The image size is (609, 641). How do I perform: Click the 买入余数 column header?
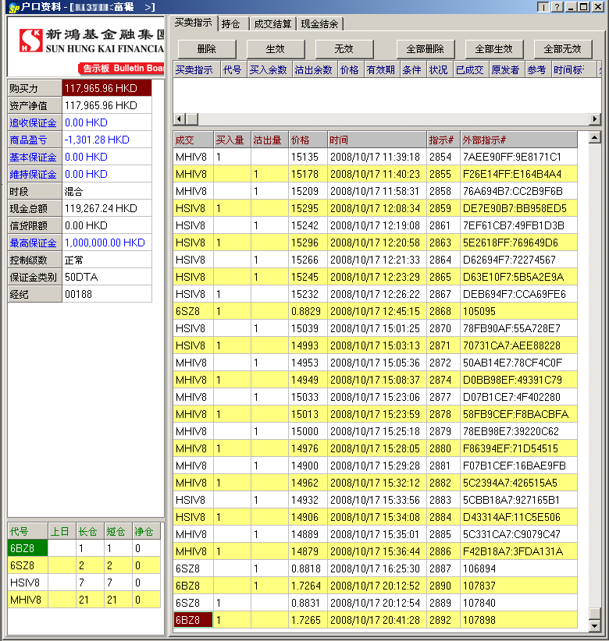[269, 70]
